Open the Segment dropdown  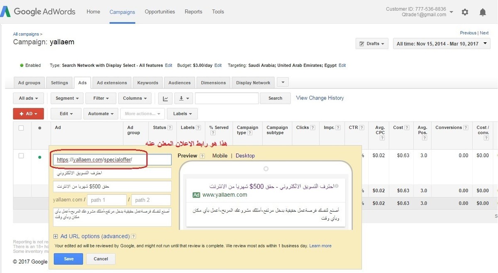point(66,98)
